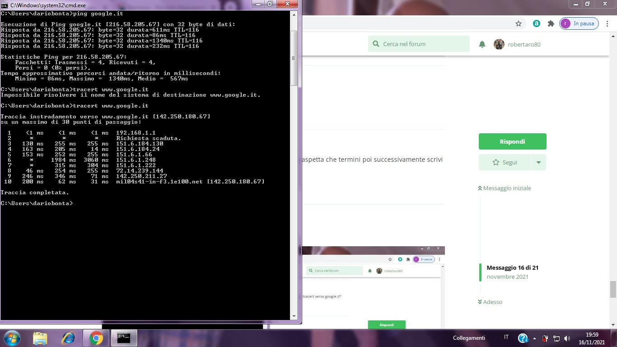Click the volume speaker tray icon
617x347 pixels.
pos(567,338)
